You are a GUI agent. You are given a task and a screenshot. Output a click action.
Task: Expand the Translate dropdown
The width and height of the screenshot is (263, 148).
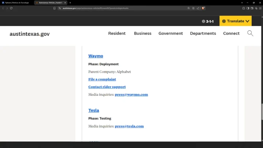pyautogui.click(x=236, y=21)
